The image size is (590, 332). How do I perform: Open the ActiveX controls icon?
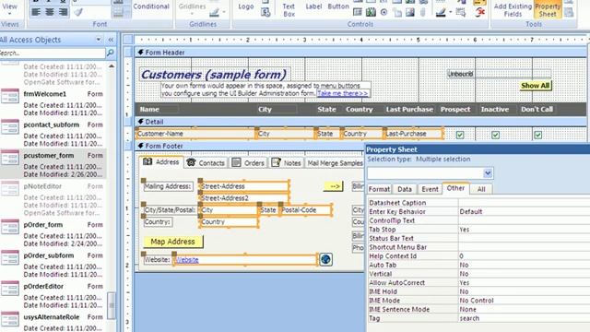click(x=479, y=12)
